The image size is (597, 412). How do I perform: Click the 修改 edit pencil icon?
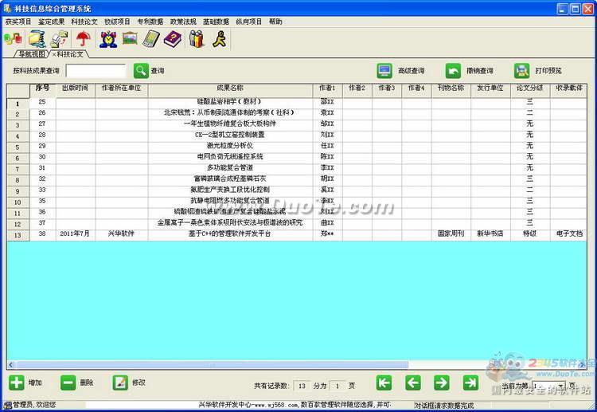(x=120, y=383)
